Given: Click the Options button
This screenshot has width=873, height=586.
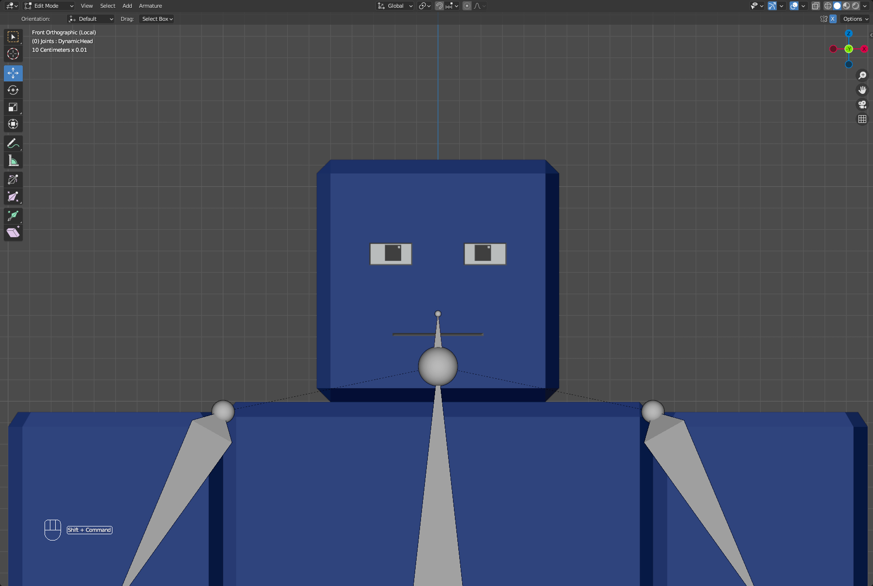Looking at the screenshot, I should pos(855,19).
